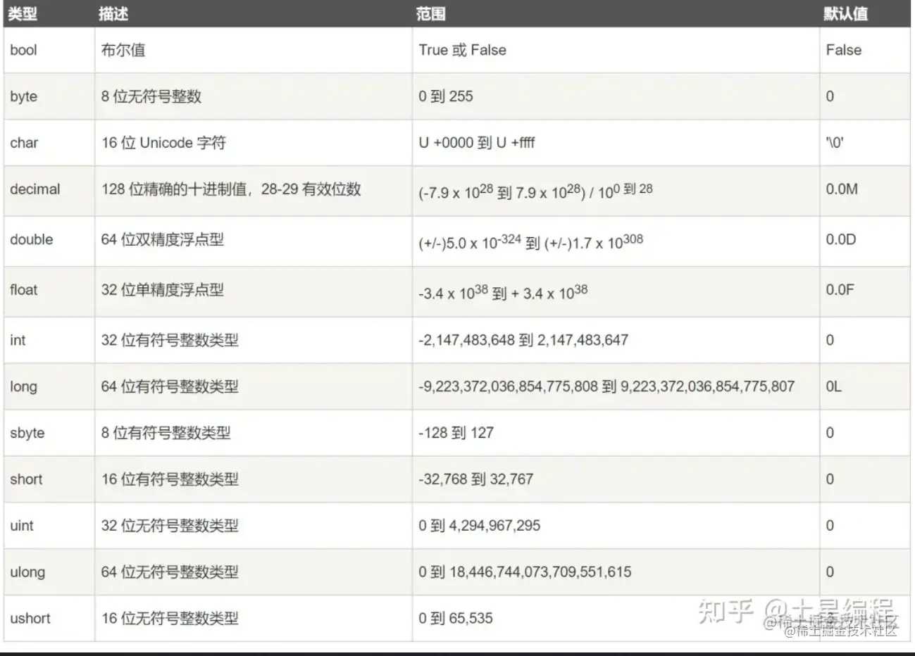Click the U +0000 到 U +ffff range
Screen dimensions: 915x656
[477, 143]
